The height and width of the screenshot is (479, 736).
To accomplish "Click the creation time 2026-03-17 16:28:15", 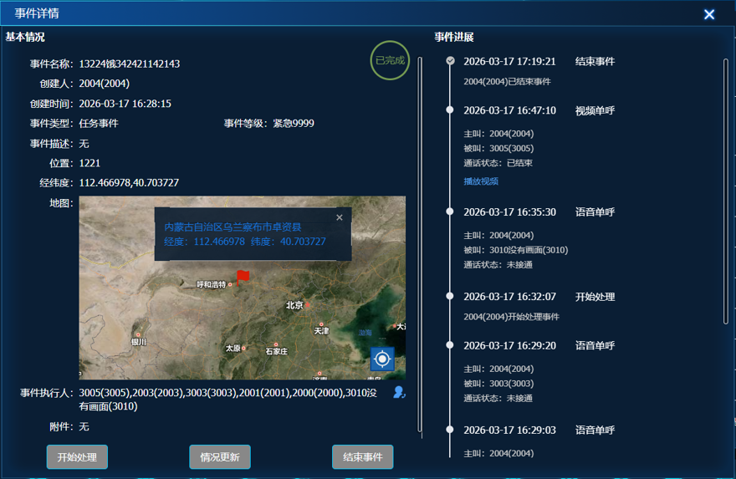I will click(125, 104).
